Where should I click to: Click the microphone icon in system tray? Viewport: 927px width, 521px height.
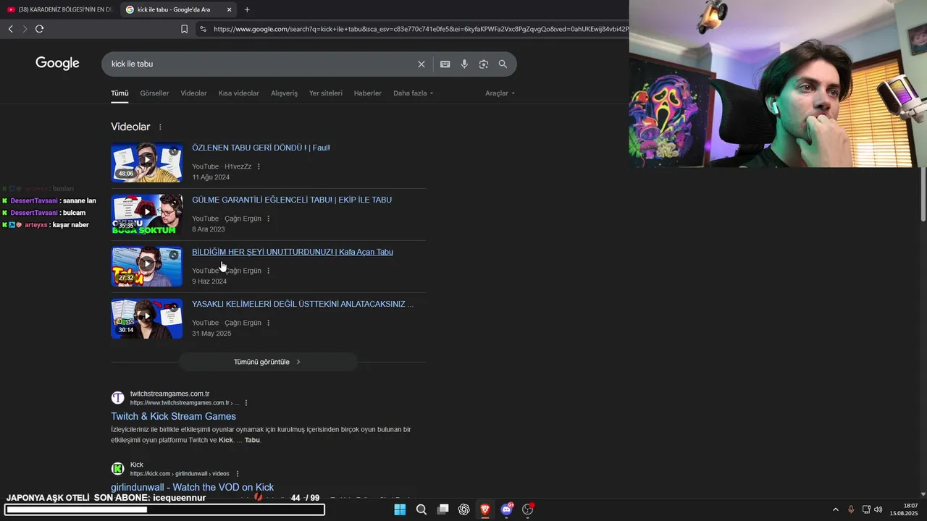[x=851, y=509]
